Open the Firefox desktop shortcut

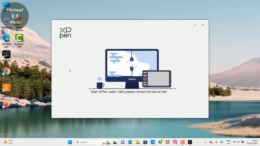click(6, 105)
